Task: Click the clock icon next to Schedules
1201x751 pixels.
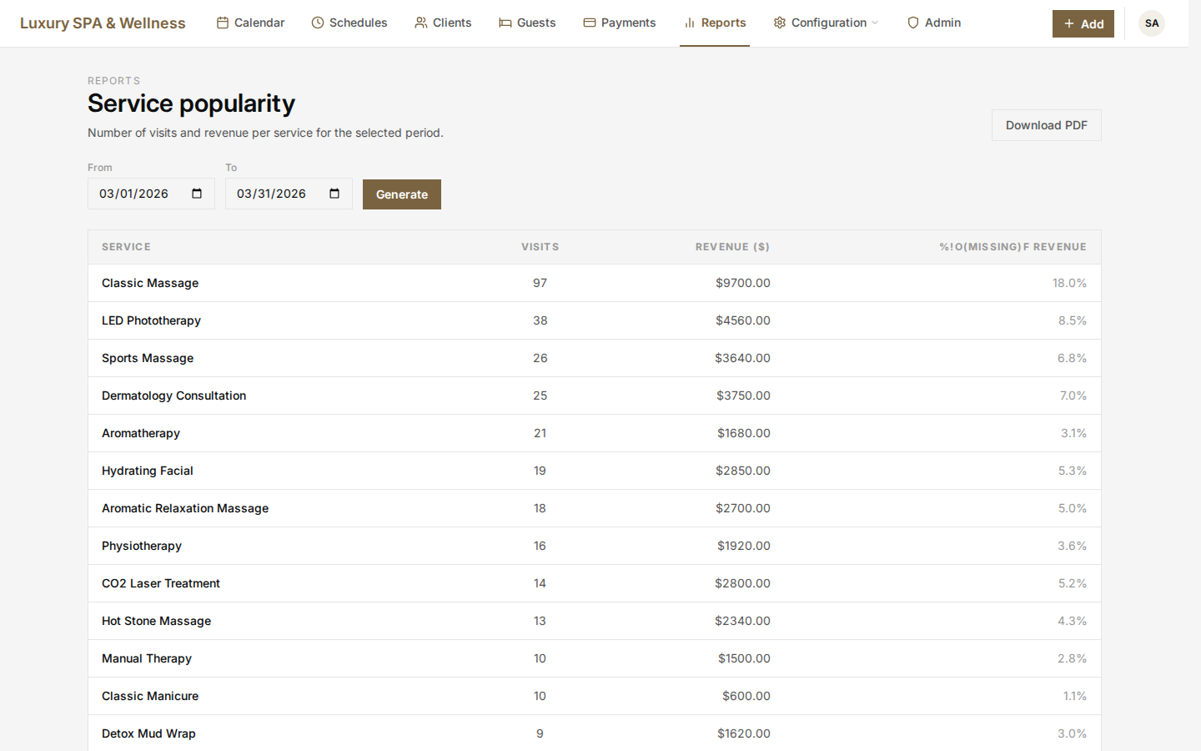Action: tap(317, 23)
